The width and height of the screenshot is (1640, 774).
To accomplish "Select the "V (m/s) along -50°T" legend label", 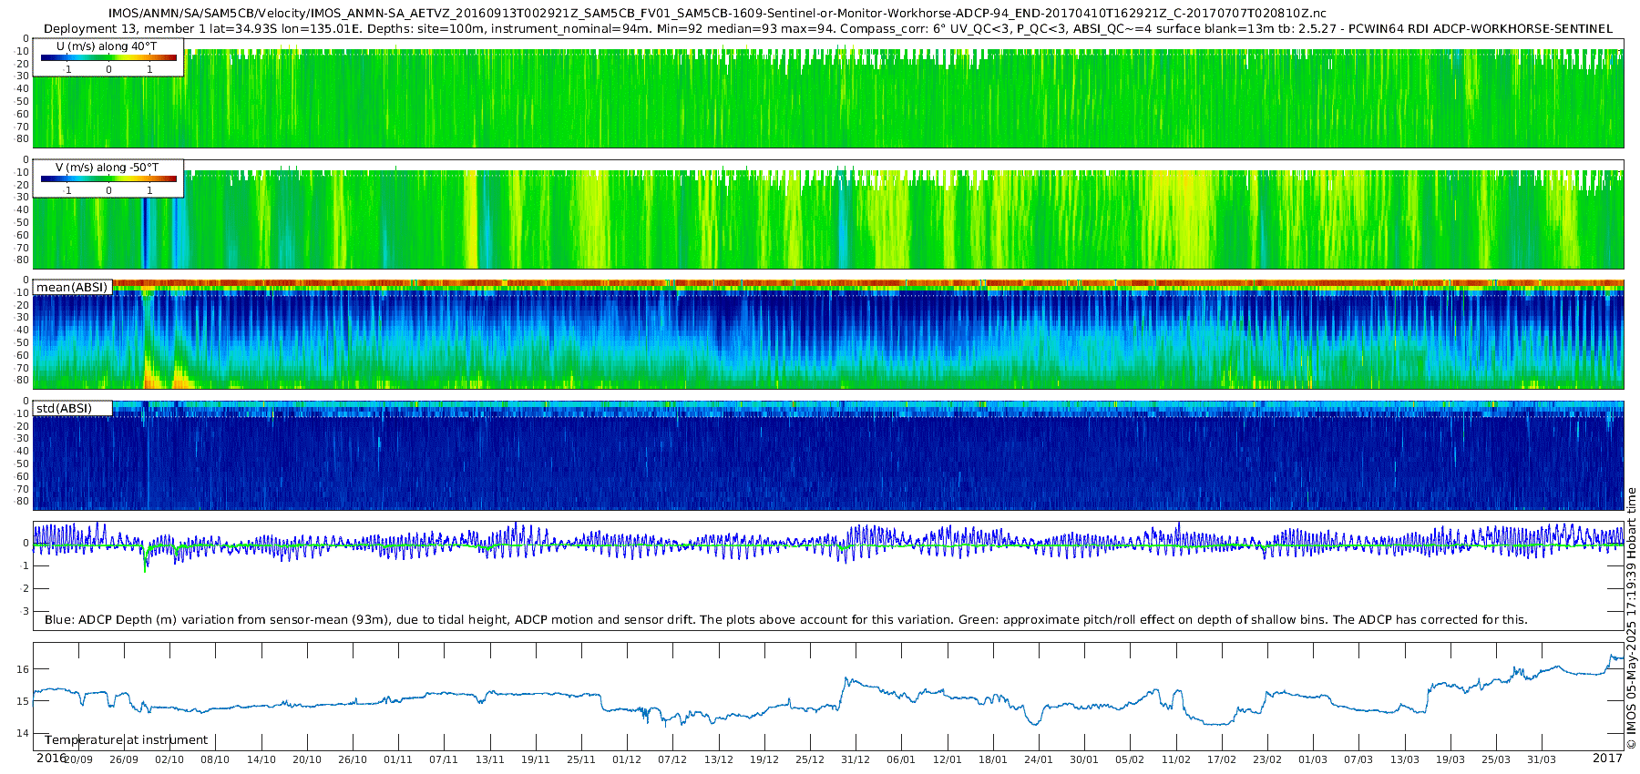I will click(107, 168).
